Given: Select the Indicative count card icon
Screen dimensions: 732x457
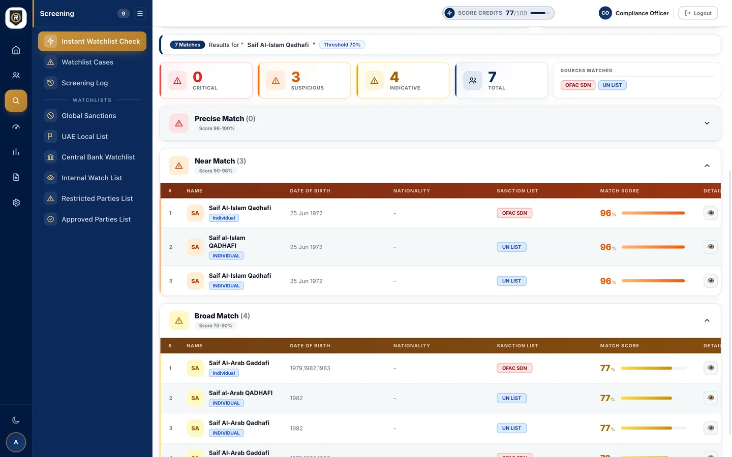Looking at the screenshot, I should pyautogui.click(x=374, y=80).
